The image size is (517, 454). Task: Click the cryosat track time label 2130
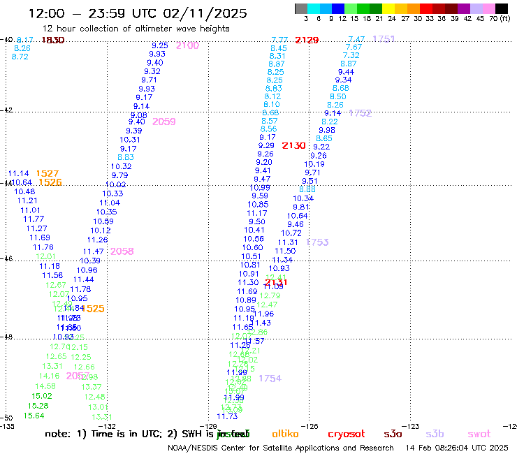[x=293, y=146]
